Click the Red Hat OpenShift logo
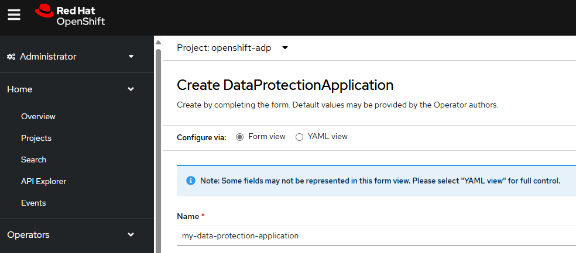The image size is (576, 253). click(x=70, y=15)
